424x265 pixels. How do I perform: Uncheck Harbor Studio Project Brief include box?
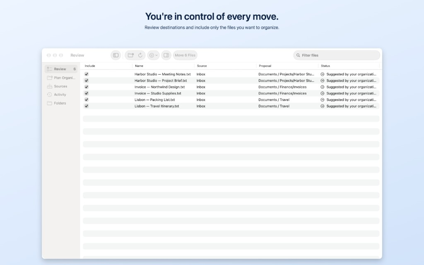(87, 81)
